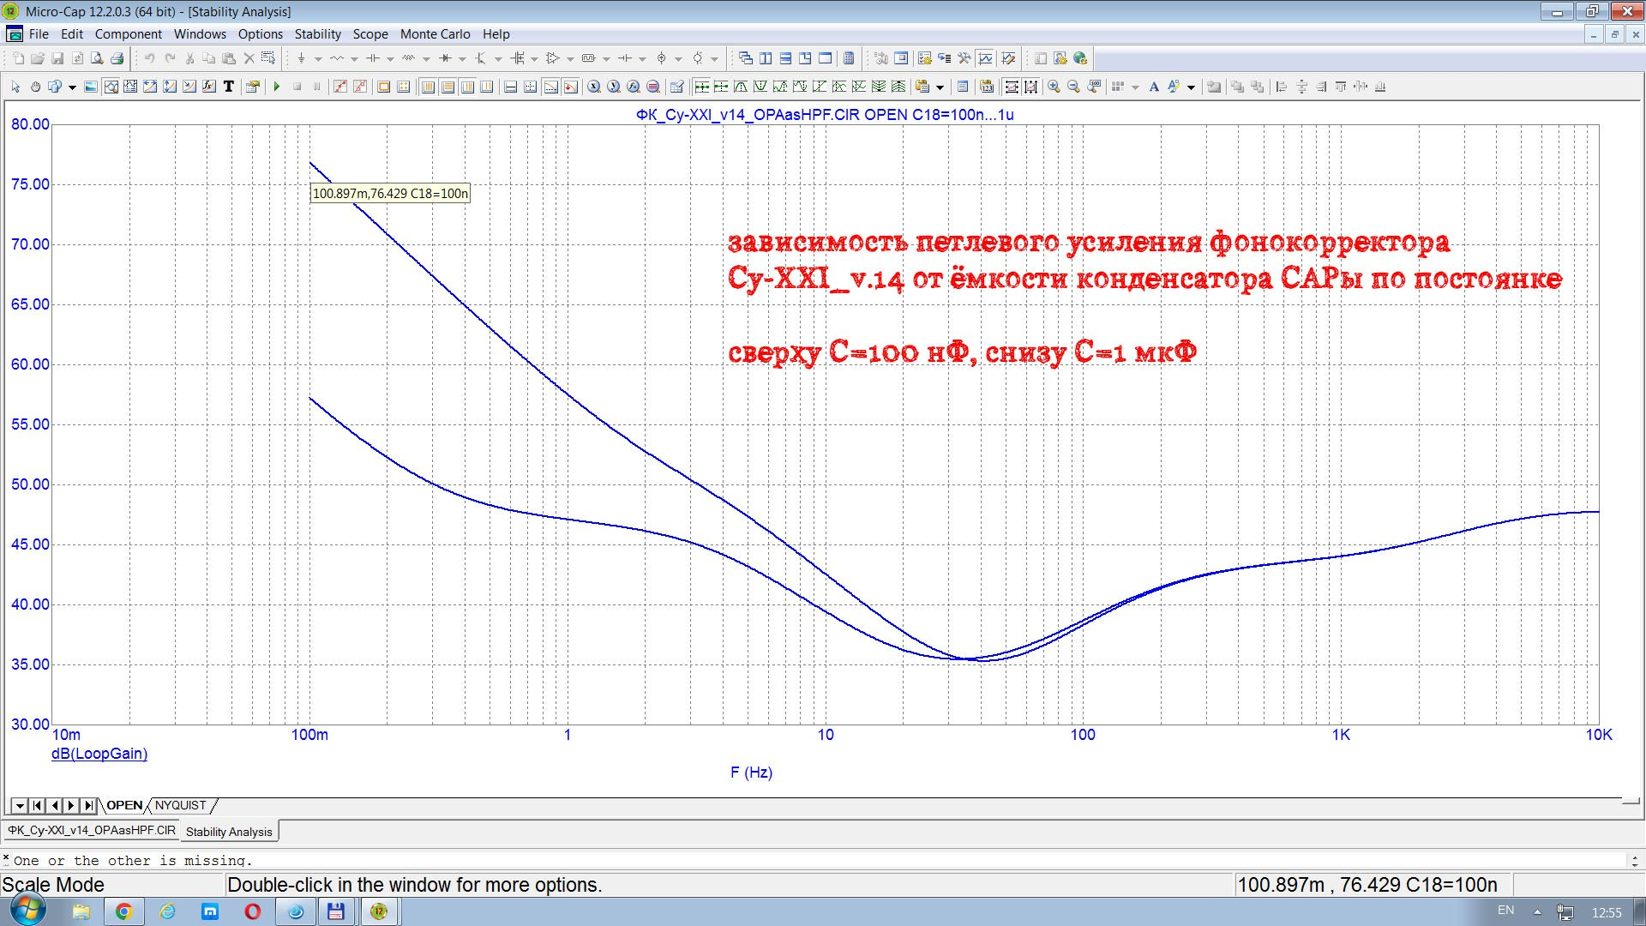Screen dimensions: 1646x926
Task: Open the font A dropdown arrow
Action: point(1191,87)
